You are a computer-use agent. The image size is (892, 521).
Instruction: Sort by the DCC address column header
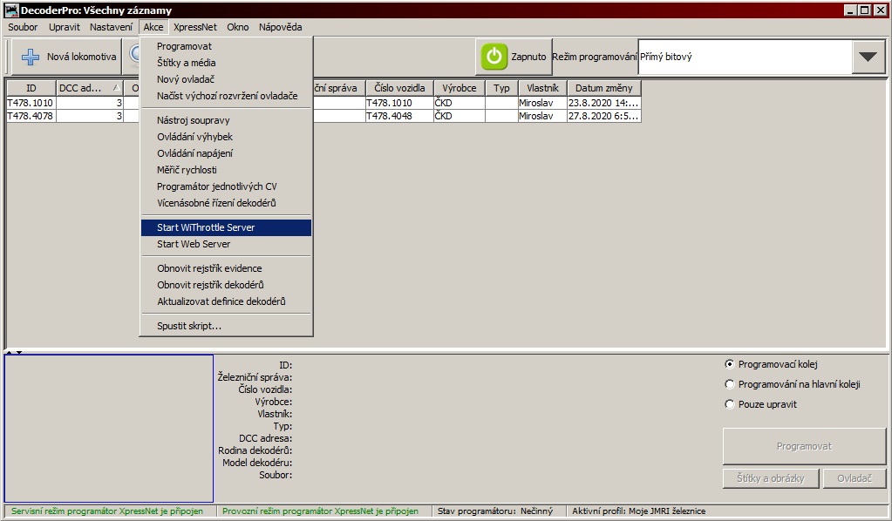point(89,88)
